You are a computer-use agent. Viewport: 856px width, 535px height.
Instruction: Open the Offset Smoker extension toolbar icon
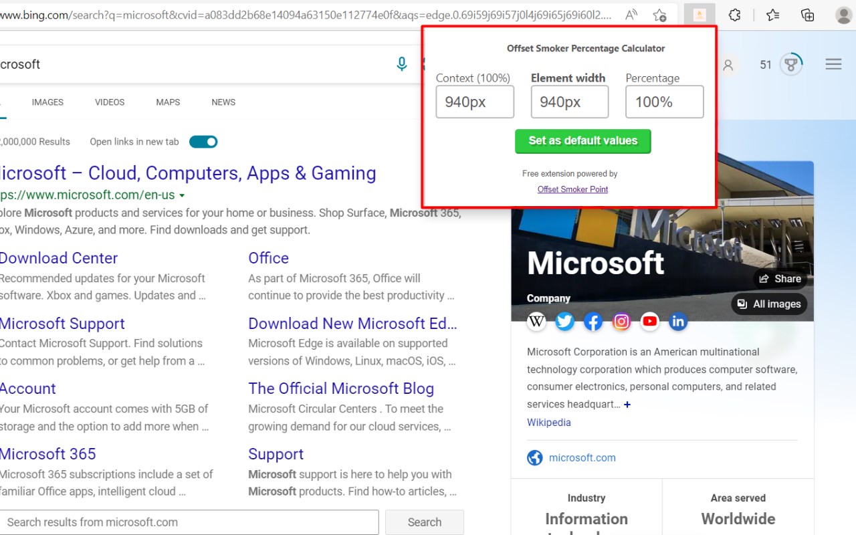coord(700,15)
